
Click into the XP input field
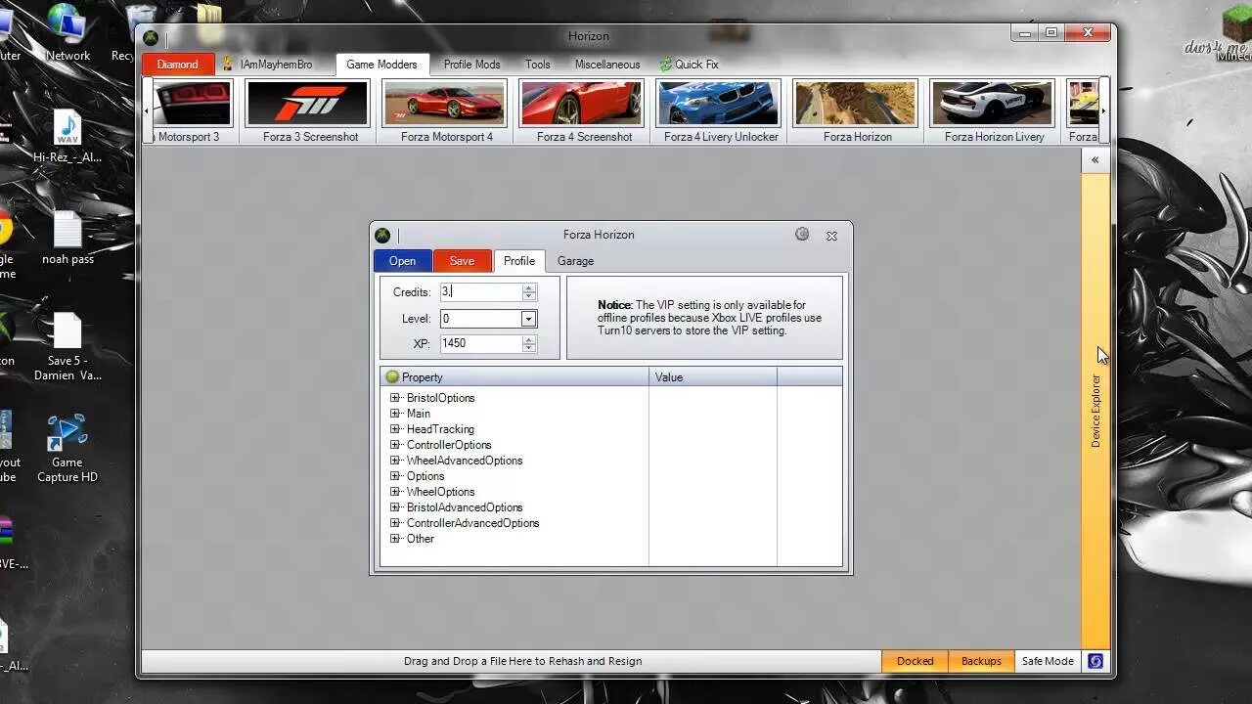point(481,343)
